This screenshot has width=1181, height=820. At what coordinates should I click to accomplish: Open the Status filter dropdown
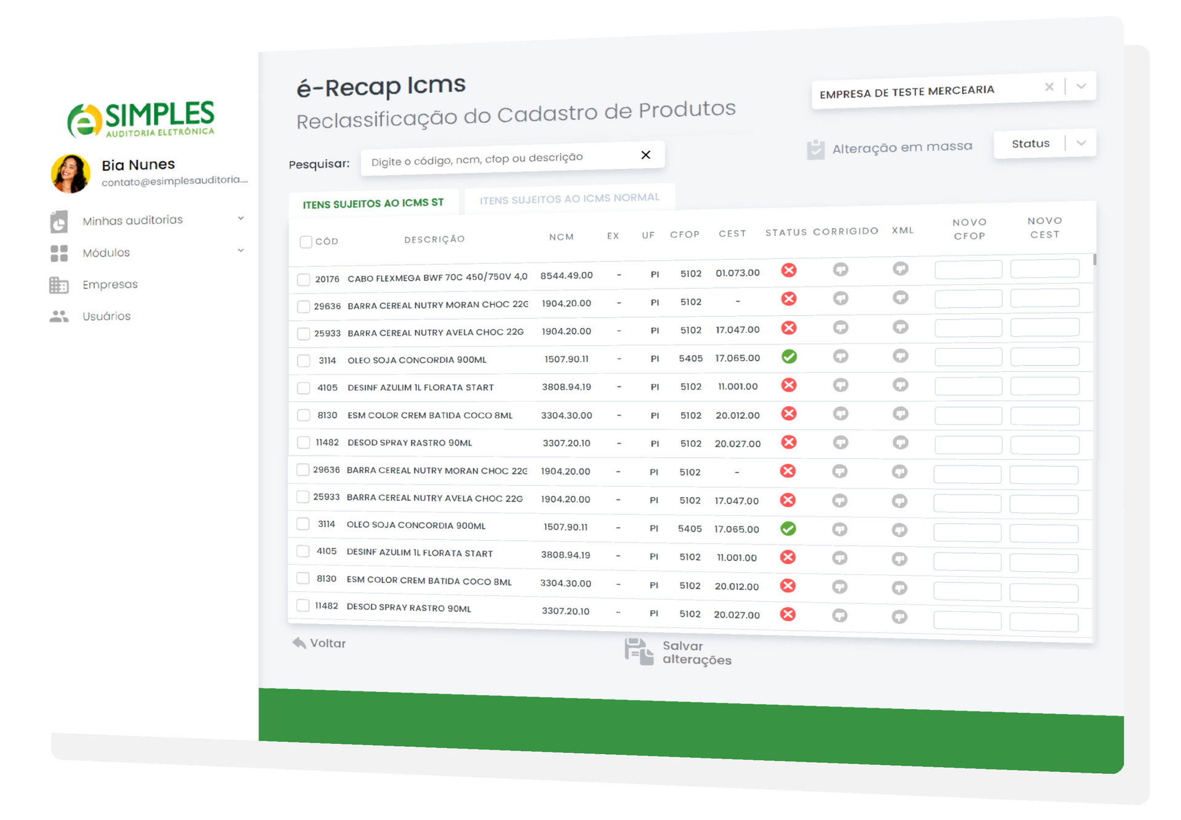pyautogui.click(x=1045, y=144)
